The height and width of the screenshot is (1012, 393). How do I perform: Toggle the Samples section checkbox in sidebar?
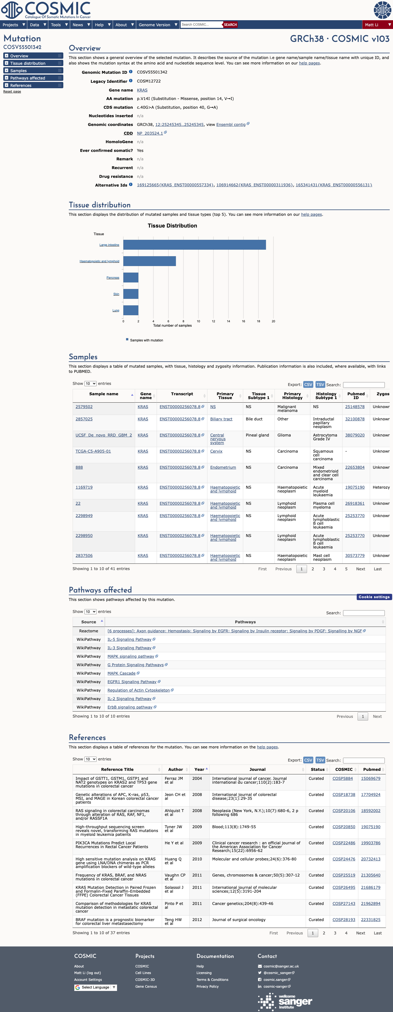(6, 71)
